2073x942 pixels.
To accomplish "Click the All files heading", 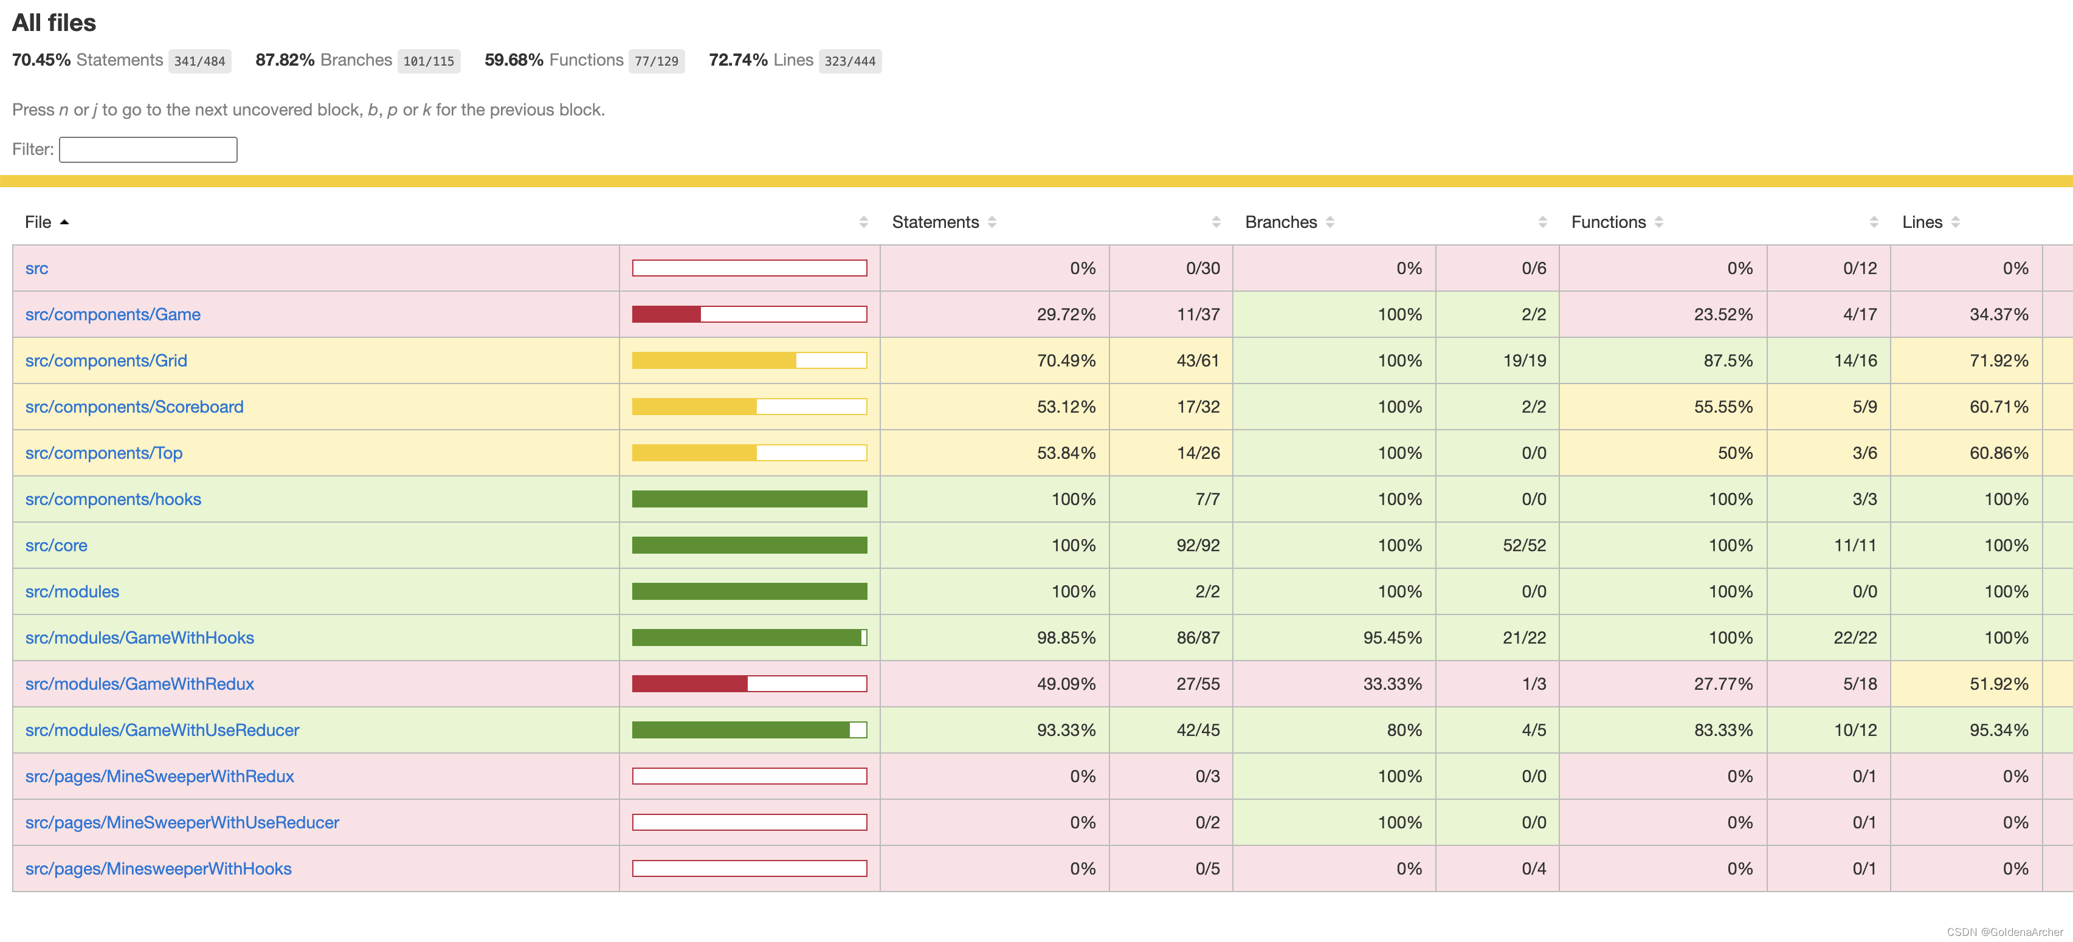I will (x=54, y=22).
